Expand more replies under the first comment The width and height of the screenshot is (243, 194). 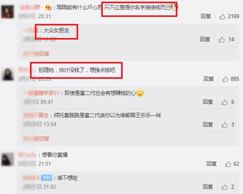coord(36,54)
